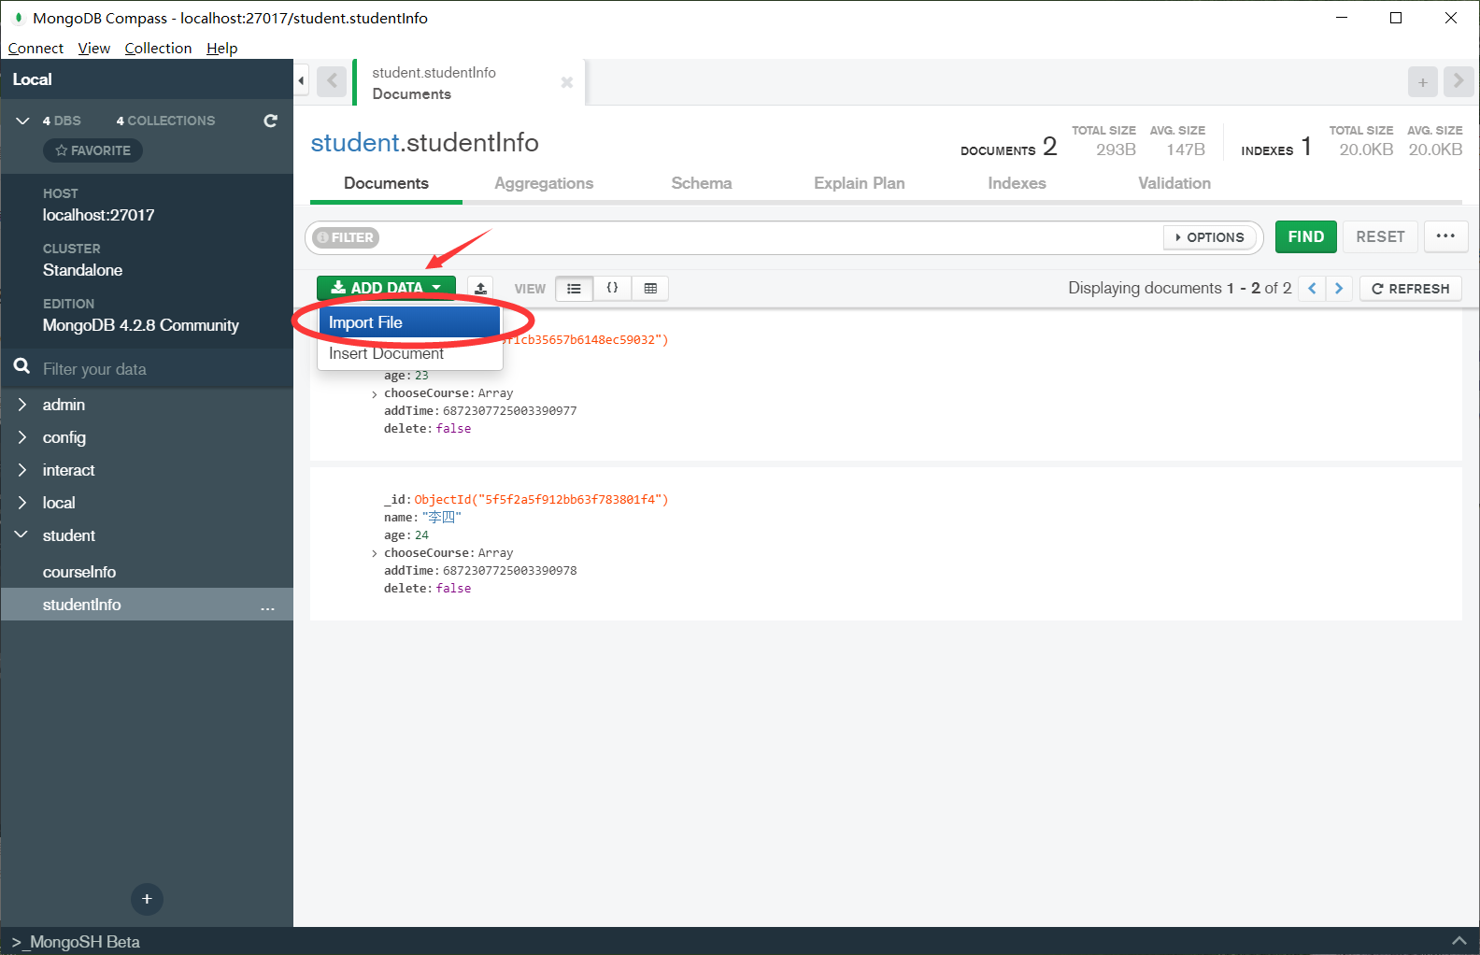The height and width of the screenshot is (955, 1480).
Task: Go to next tab with forward arrow
Action: pos(1459,81)
